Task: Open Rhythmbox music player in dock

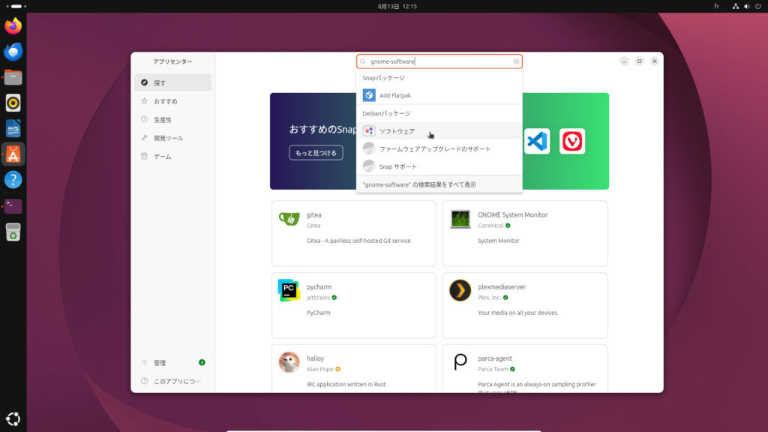Action: (x=13, y=103)
